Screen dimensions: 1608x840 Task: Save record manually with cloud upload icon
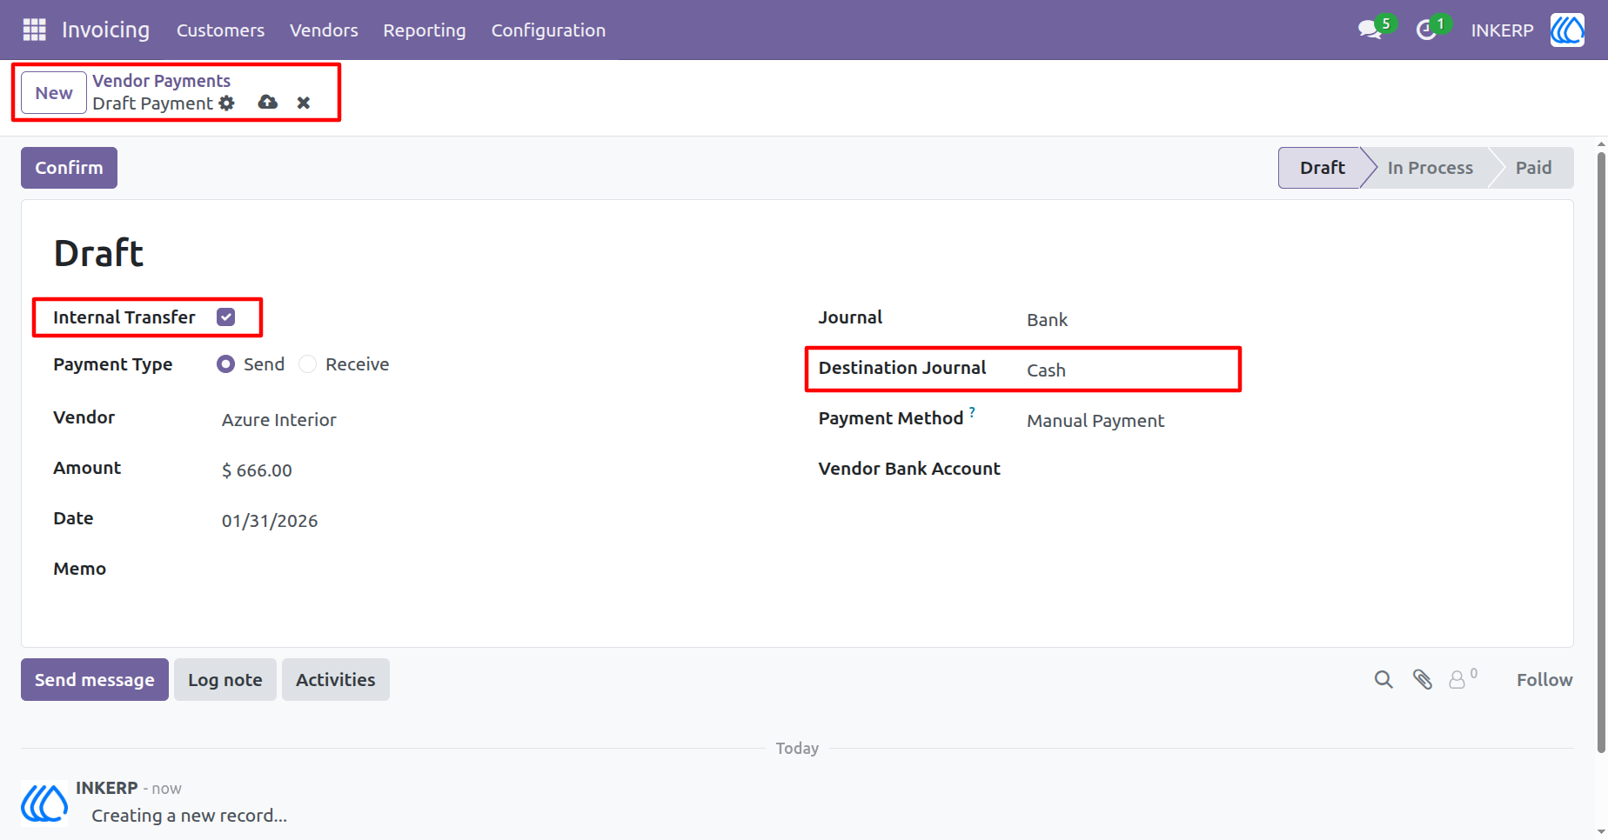point(268,103)
